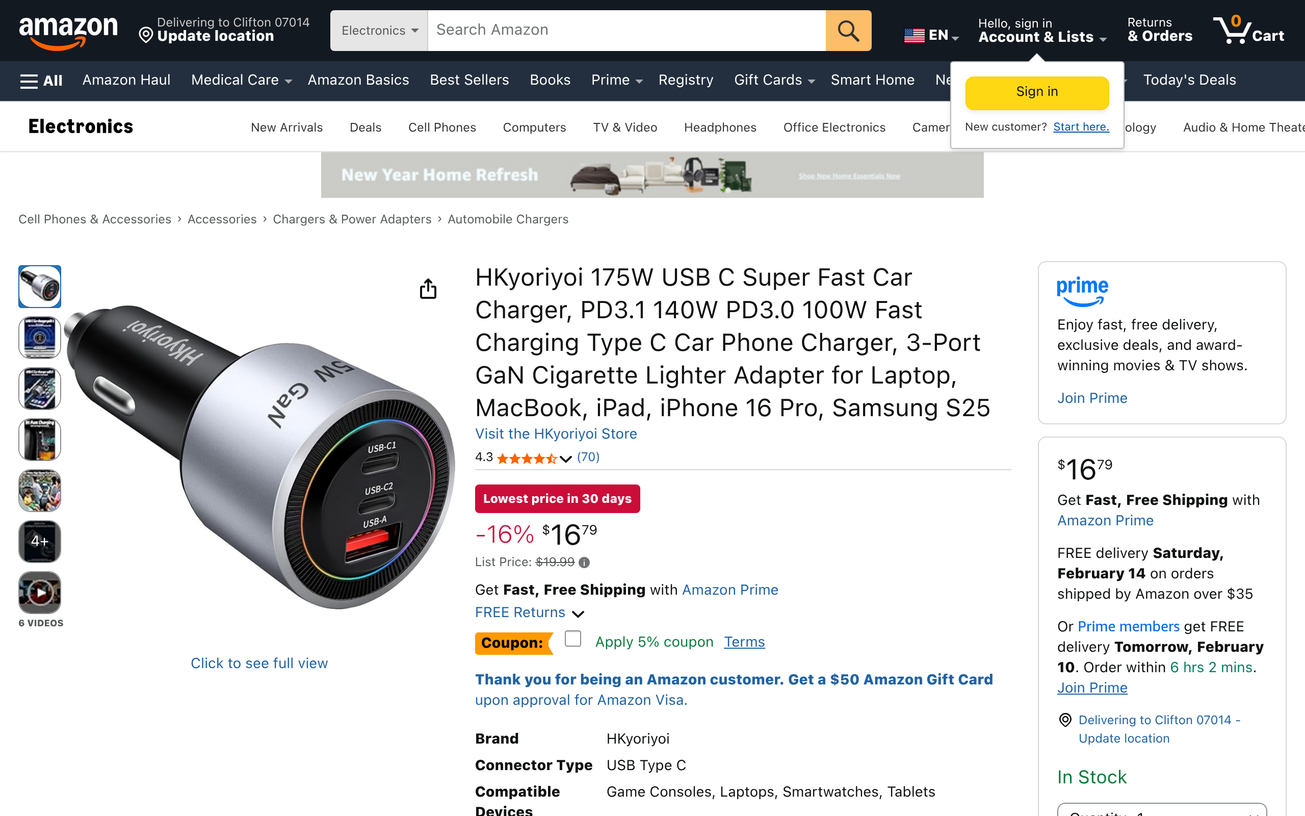Open the Best Sellers nav item

point(469,80)
